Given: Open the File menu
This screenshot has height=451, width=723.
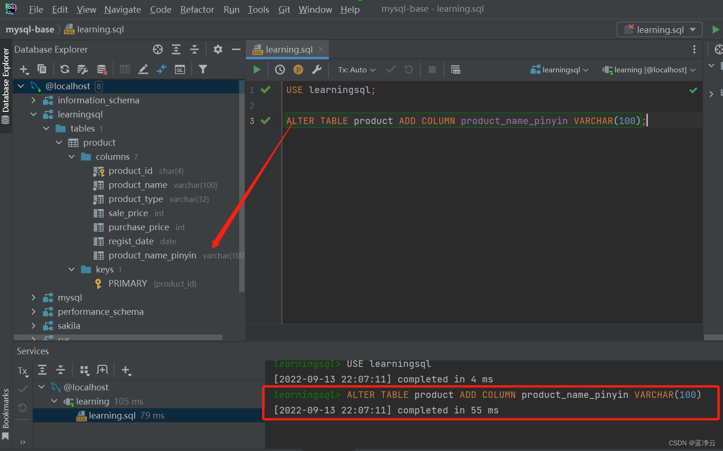Looking at the screenshot, I should 36,9.
